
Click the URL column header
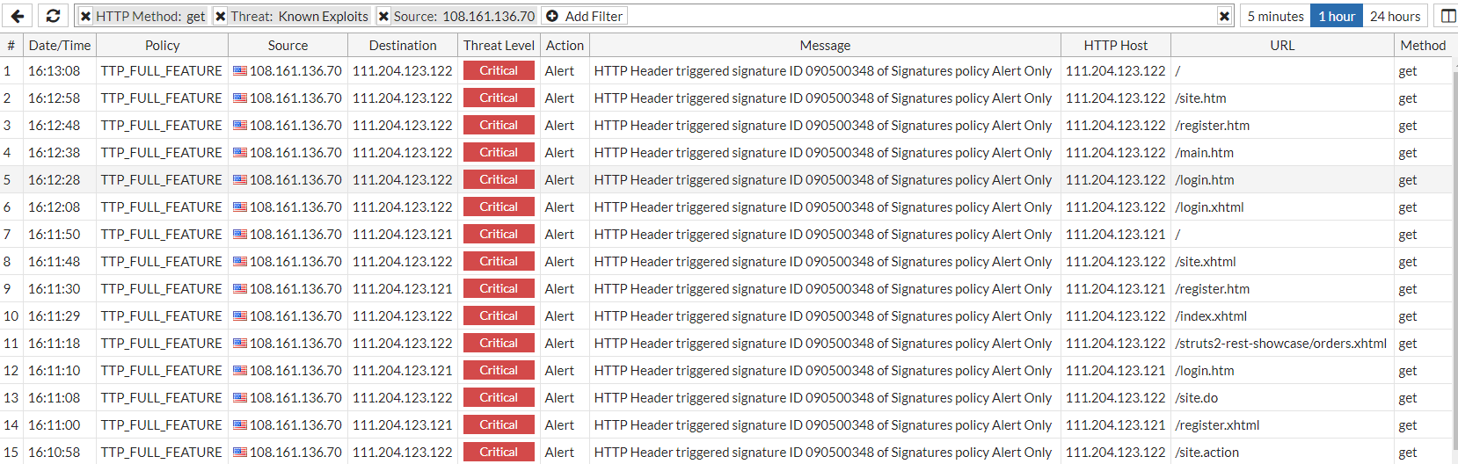click(x=1282, y=46)
